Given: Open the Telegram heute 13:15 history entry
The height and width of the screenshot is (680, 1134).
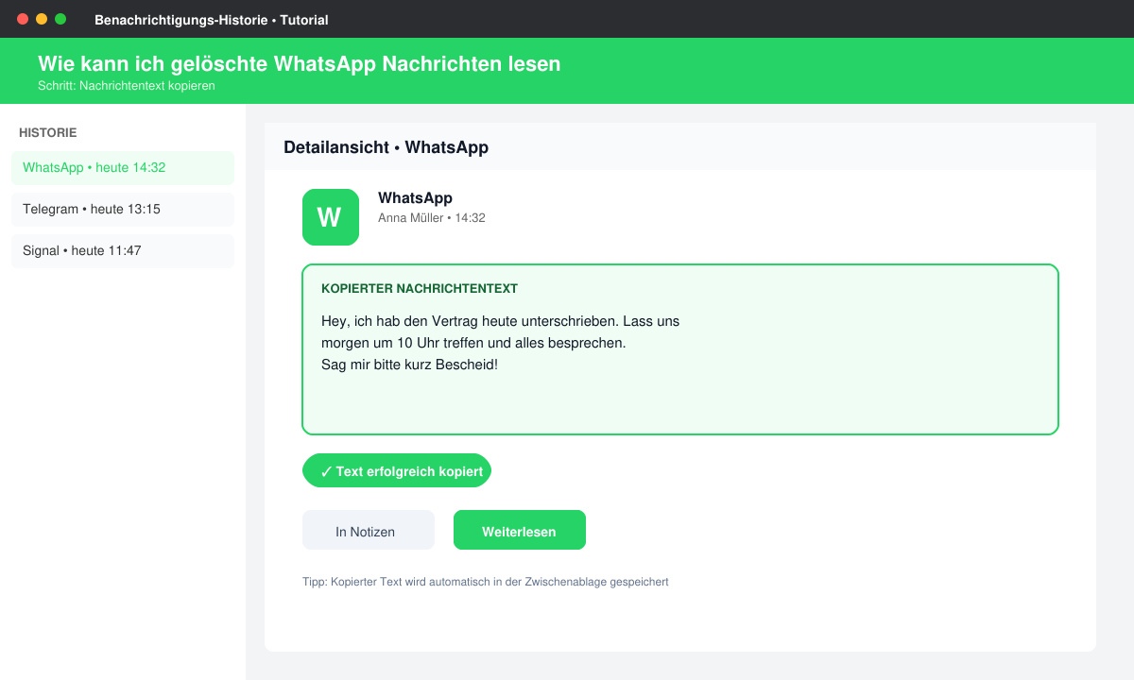Looking at the screenshot, I should (123, 210).
